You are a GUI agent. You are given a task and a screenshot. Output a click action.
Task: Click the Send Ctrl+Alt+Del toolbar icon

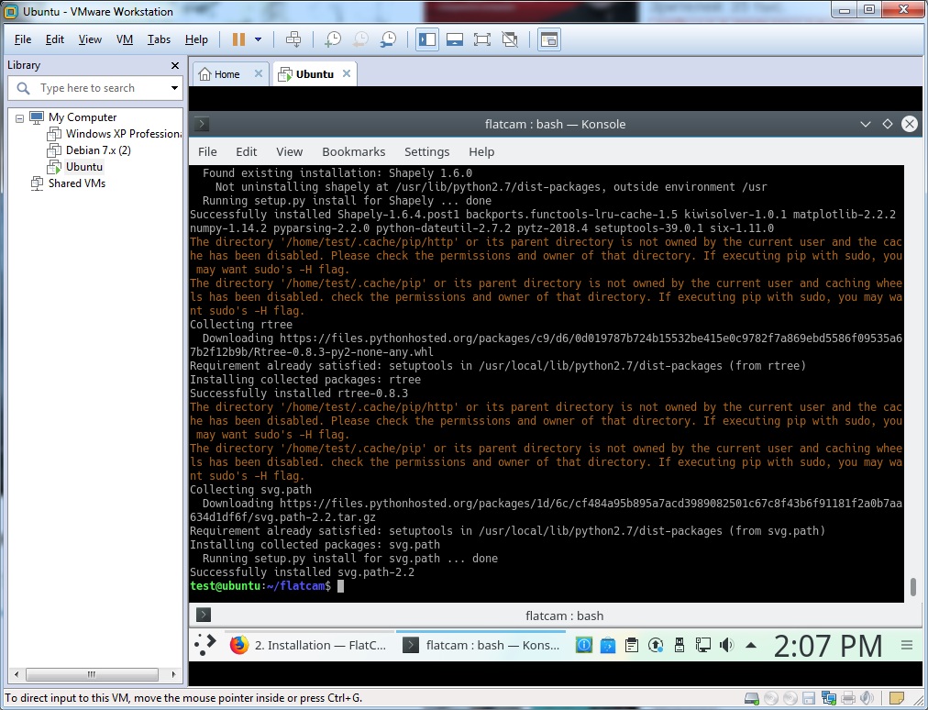coord(293,39)
